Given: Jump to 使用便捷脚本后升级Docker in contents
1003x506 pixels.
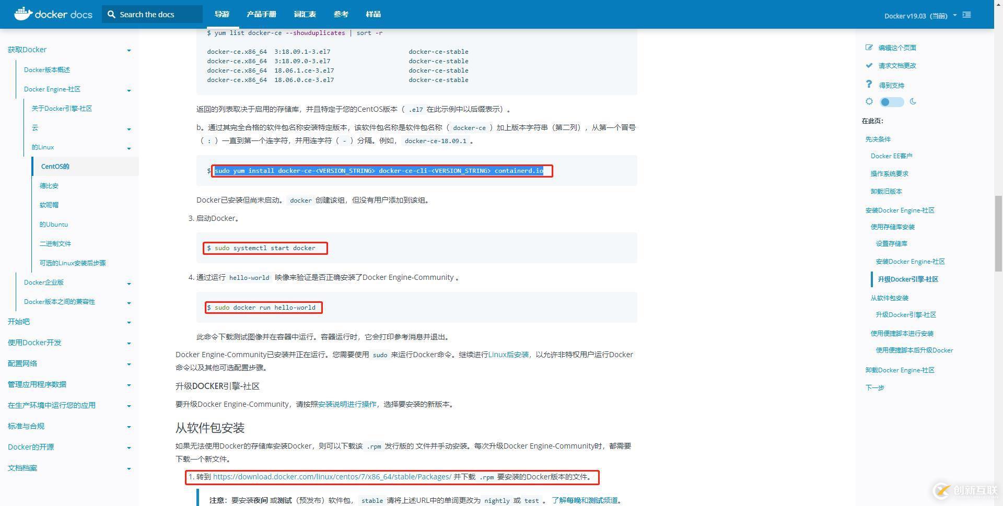Looking at the screenshot, I should pos(915,350).
